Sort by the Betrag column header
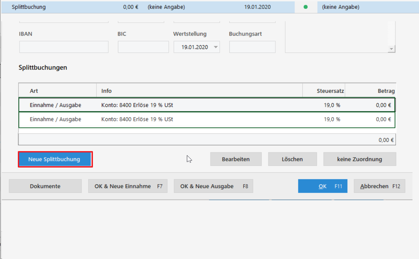Image resolution: width=419 pixels, height=259 pixels. (371, 91)
